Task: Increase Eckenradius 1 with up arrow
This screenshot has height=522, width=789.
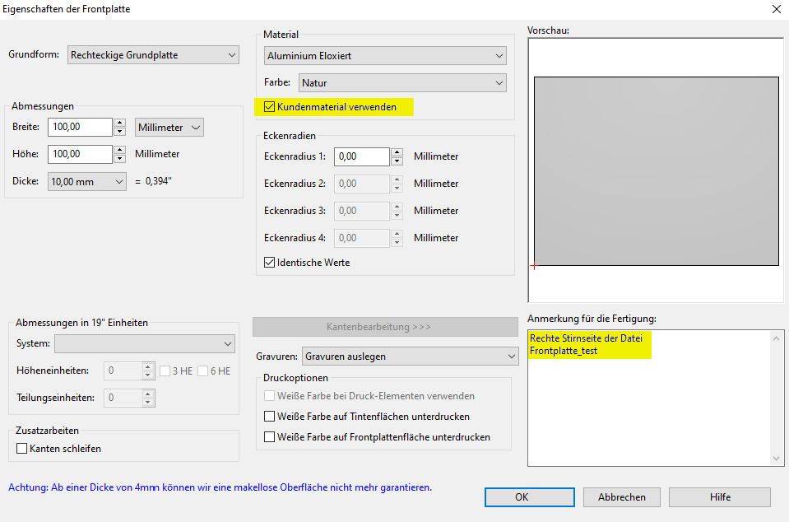Action: point(397,152)
